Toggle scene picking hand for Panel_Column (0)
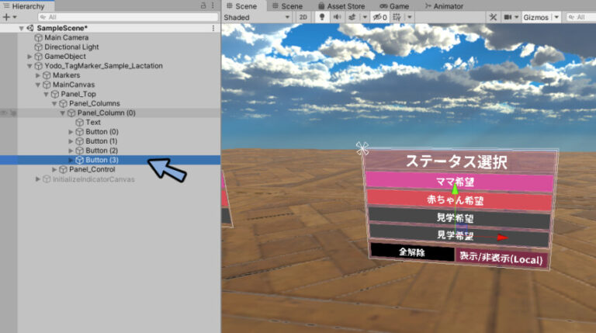Image resolution: width=596 pixels, height=333 pixels. [13, 113]
